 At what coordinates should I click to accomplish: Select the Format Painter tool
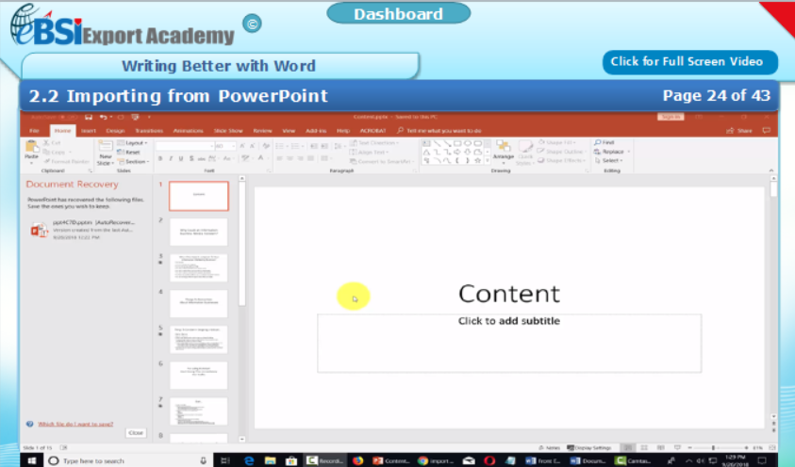tap(66, 161)
